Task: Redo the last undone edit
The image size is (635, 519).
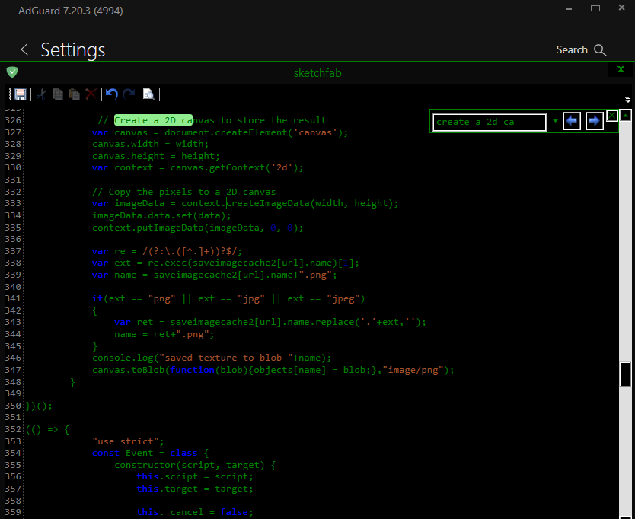Action: click(129, 94)
